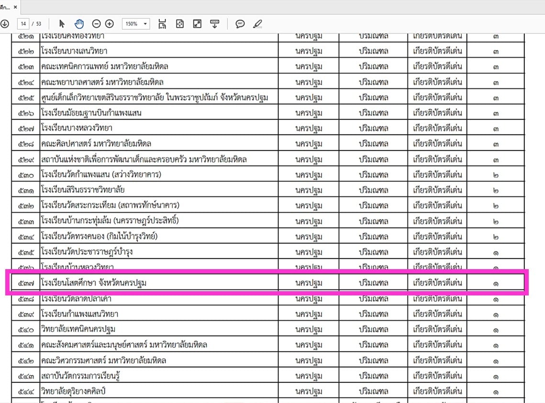The image size is (545, 403).
Task: Click the page number field showing 14
Action: [x=23, y=24]
